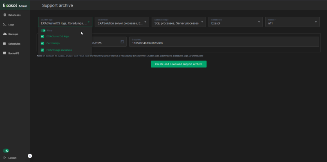Select the EXAClusterOS logs option label
327x162 pixels.
58,36
